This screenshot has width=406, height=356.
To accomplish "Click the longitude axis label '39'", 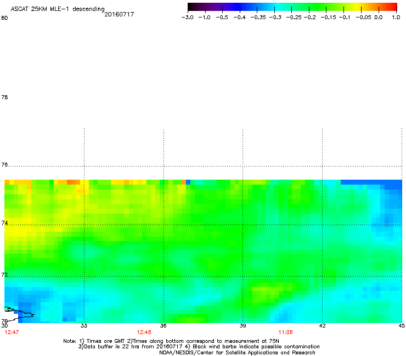I will pos(243,326).
